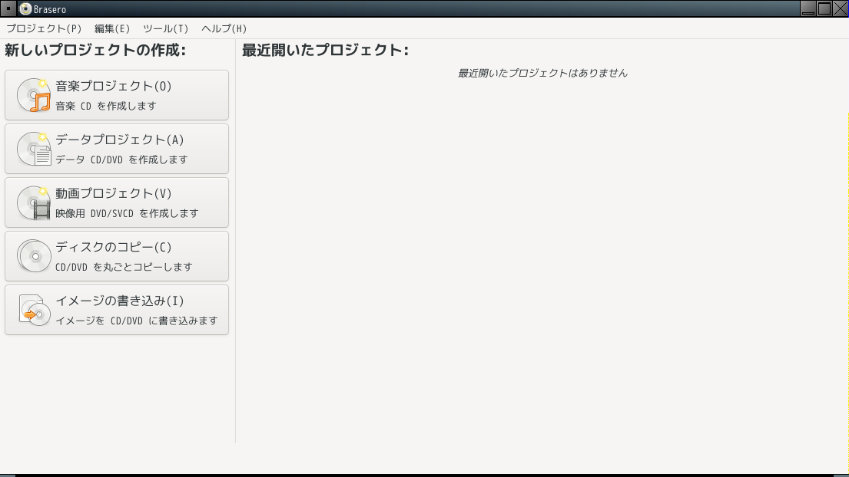Screen dimensions: 849x477
Task: Click CD/DVD を丸ごとコピーします description
Action: coord(124,267)
